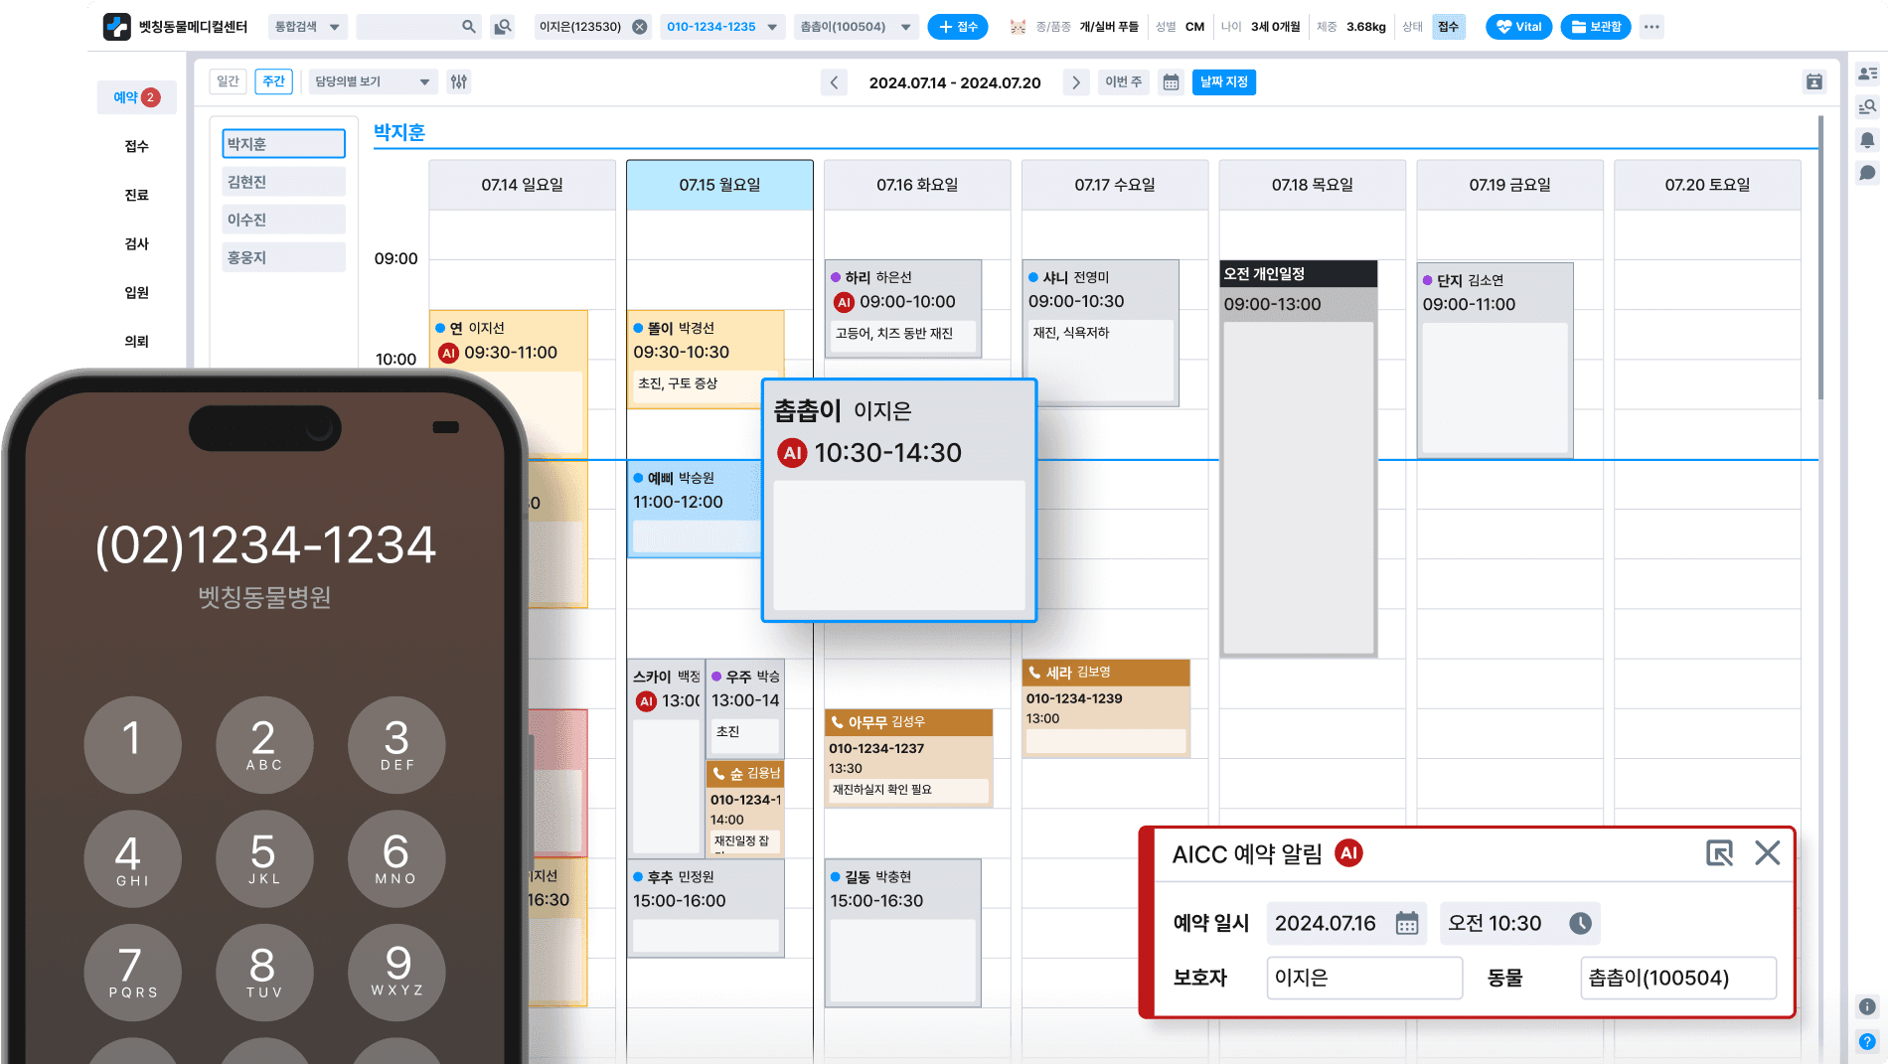Click the blue + 접수 button
1888x1064 pixels.
click(958, 27)
